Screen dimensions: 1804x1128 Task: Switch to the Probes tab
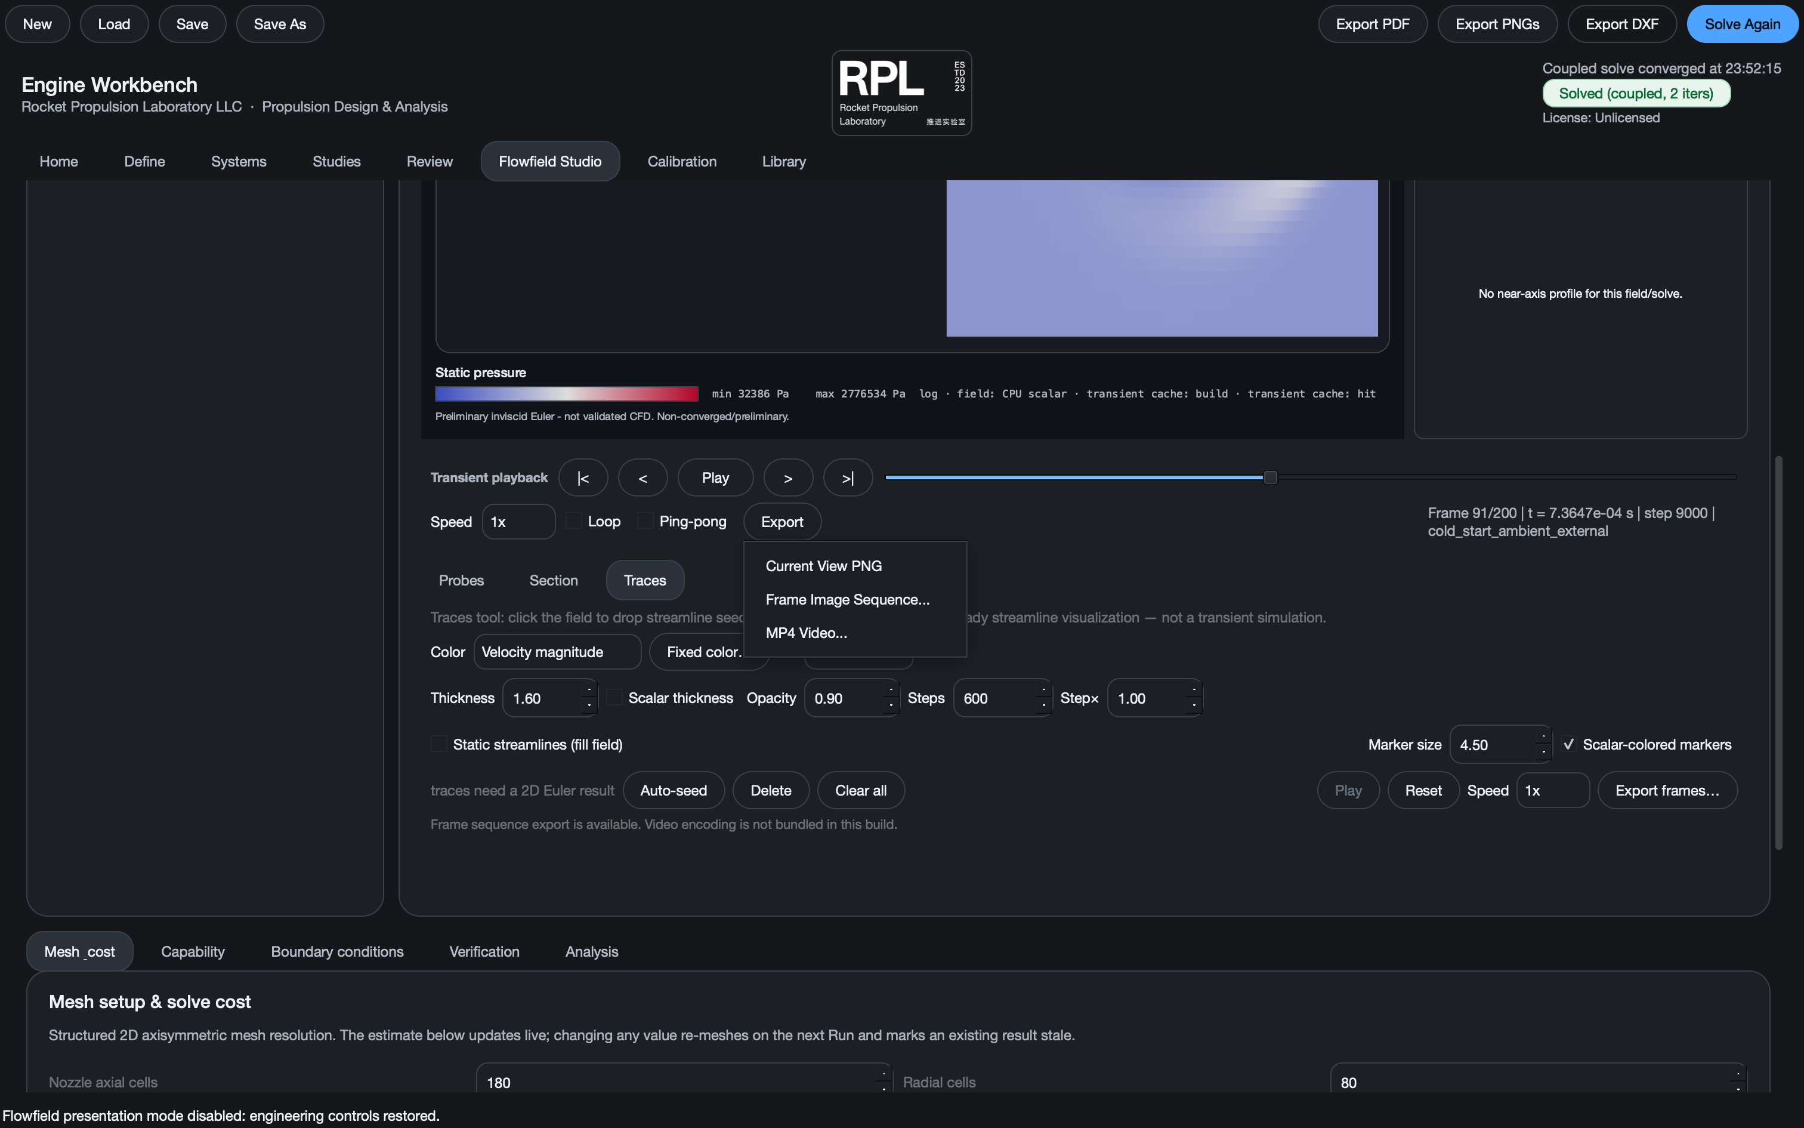click(461, 580)
